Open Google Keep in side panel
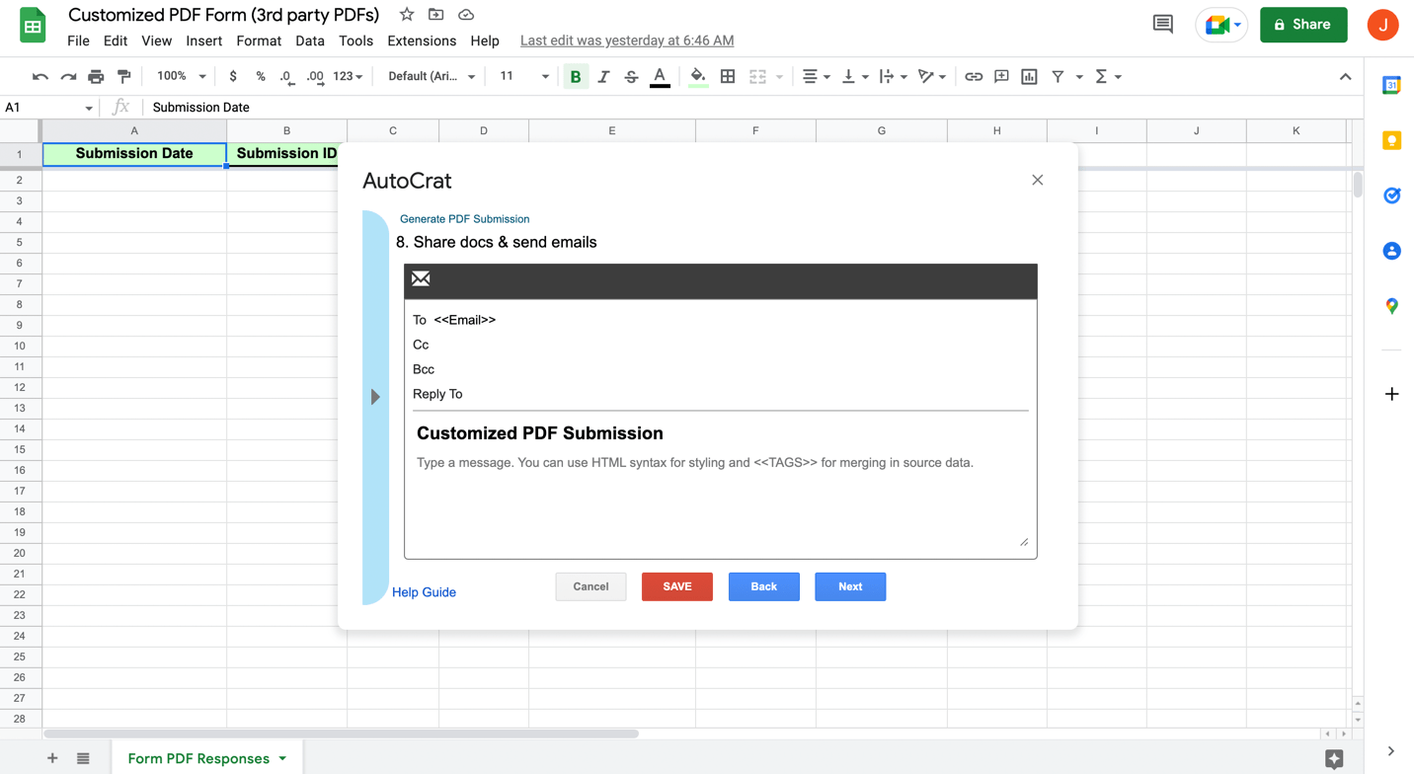 1391,141
